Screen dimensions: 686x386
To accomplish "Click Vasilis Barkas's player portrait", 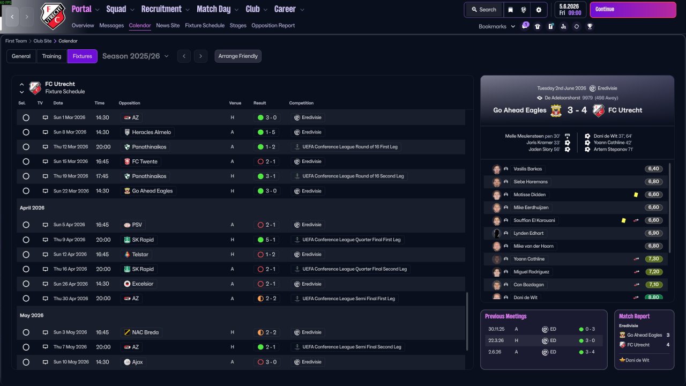I will (497, 169).
